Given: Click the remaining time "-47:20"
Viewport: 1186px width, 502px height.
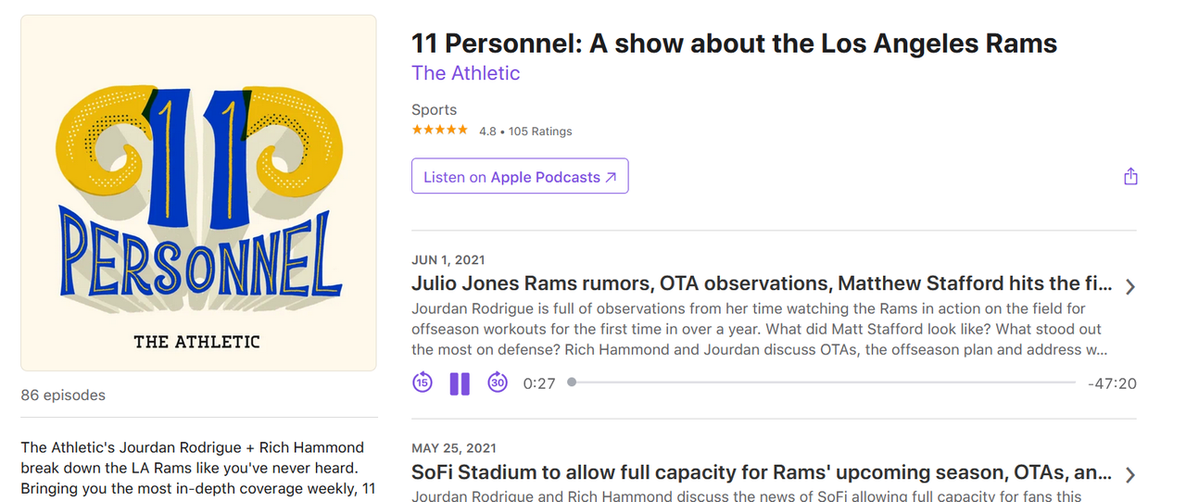Looking at the screenshot, I should click(1112, 383).
